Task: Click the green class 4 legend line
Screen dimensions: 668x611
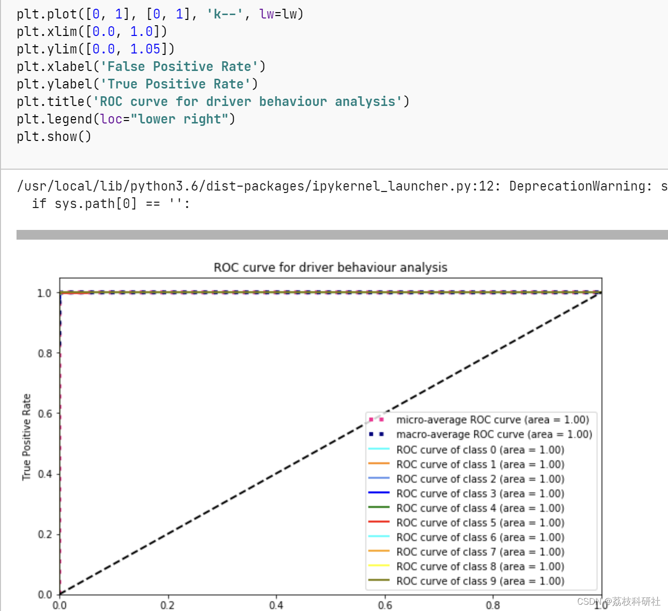Action: 378,508
